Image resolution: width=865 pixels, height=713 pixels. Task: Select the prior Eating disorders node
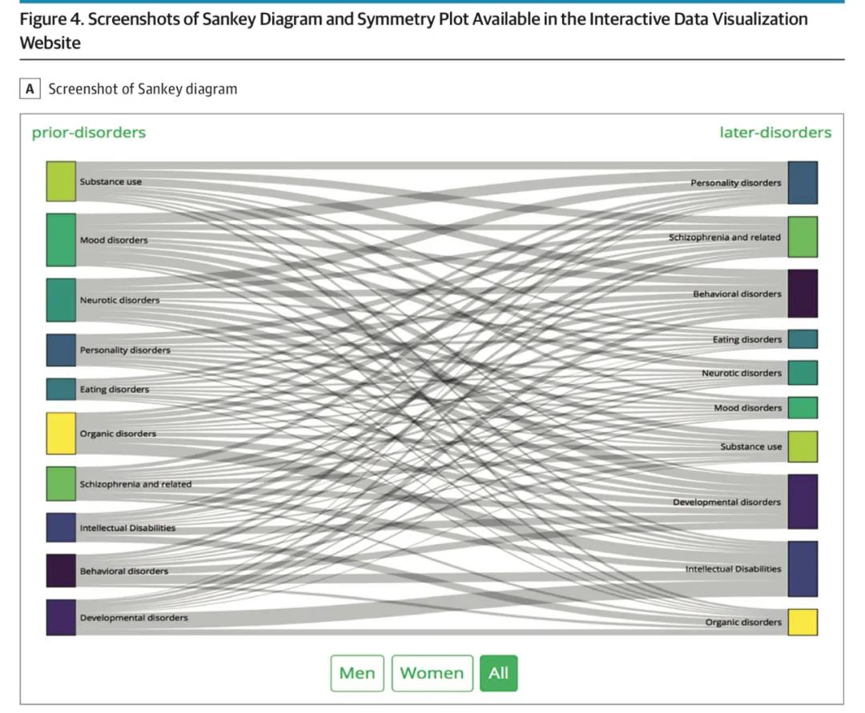61,389
